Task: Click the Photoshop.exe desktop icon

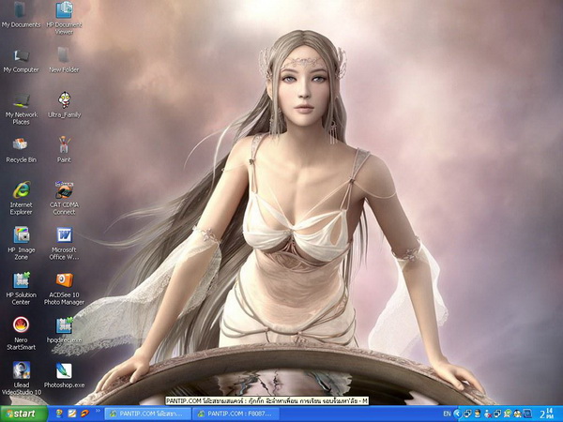Action: click(64, 375)
